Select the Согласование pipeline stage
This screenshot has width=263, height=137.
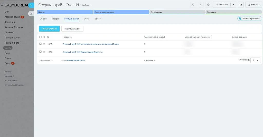tap(177, 12)
